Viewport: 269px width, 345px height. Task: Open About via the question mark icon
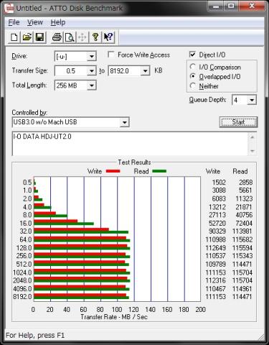(95, 37)
